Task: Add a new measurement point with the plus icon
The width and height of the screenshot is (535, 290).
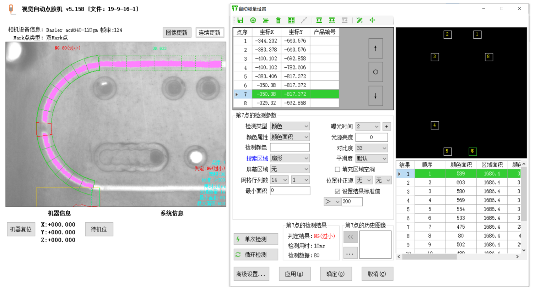Action: coord(253,20)
